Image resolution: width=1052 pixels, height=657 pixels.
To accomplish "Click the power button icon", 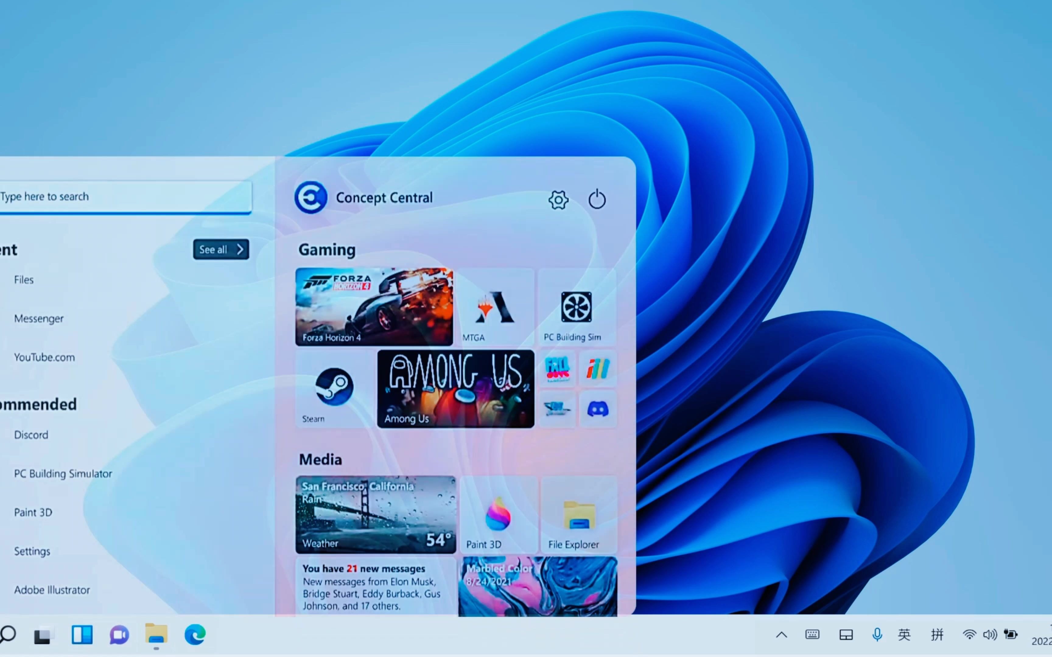I will click(x=597, y=199).
